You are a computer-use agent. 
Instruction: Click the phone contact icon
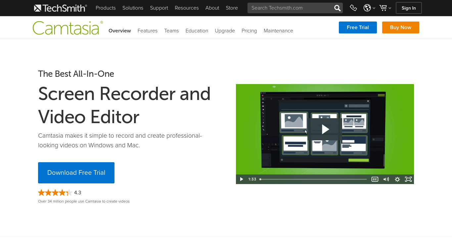pos(353,8)
